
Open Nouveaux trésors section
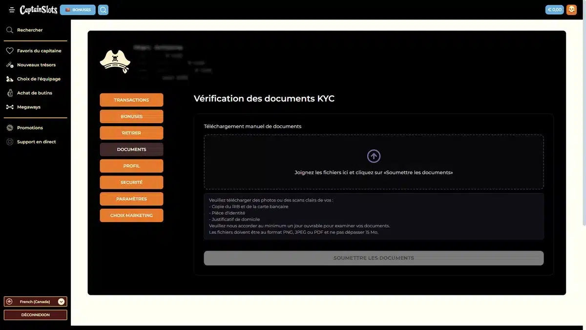[x=36, y=65]
